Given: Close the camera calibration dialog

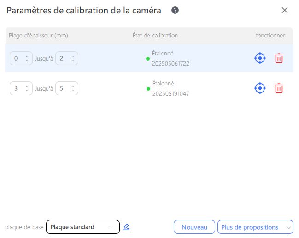Looking at the screenshot, I should 285,10.
